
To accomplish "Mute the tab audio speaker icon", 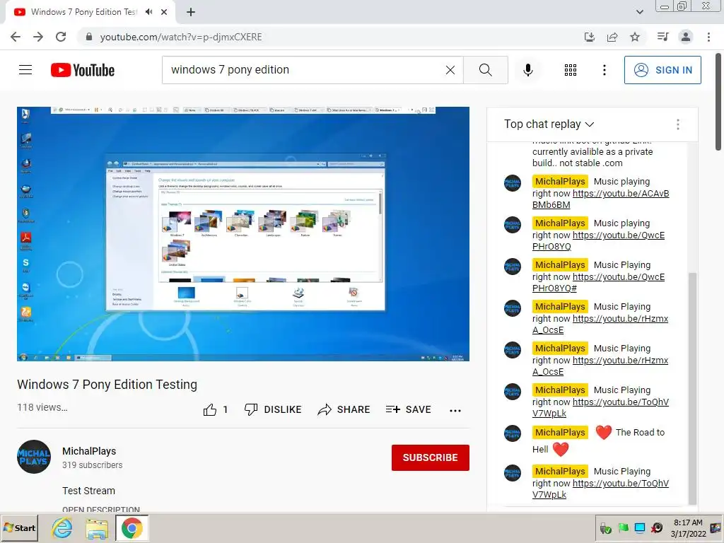I will coord(148,12).
